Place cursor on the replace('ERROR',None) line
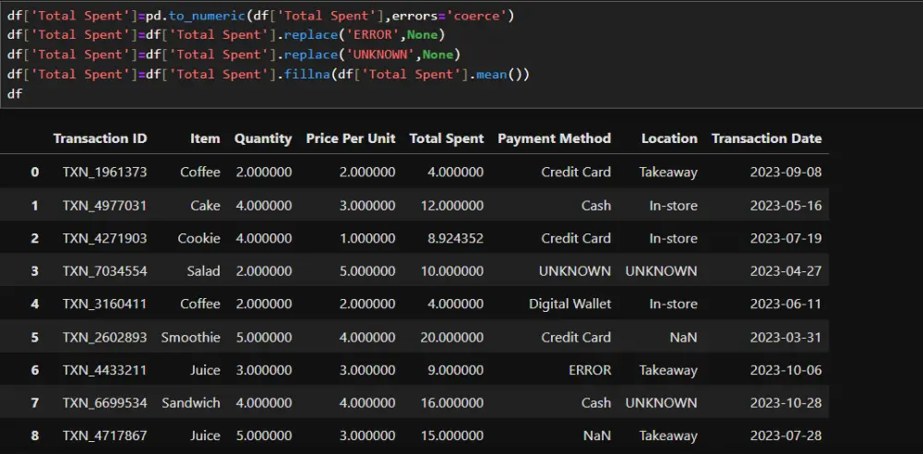This screenshot has height=454, width=923. pos(226,35)
